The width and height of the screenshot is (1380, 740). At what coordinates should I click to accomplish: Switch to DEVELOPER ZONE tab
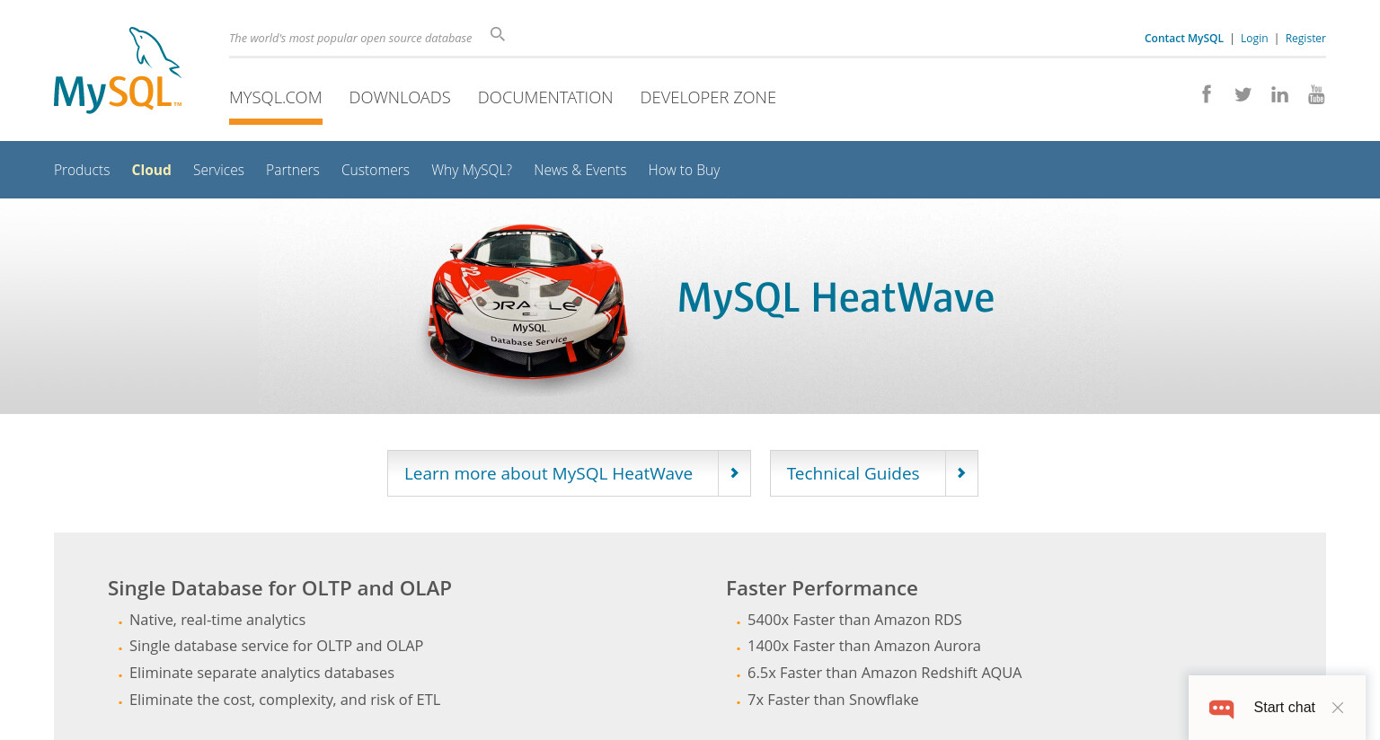point(708,98)
